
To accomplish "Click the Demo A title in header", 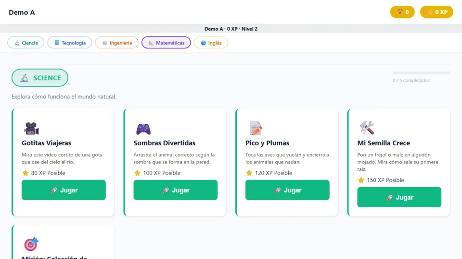I will [x=22, y=12].
